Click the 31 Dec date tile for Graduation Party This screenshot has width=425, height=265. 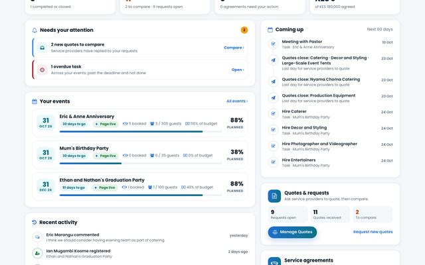[46, 186]
